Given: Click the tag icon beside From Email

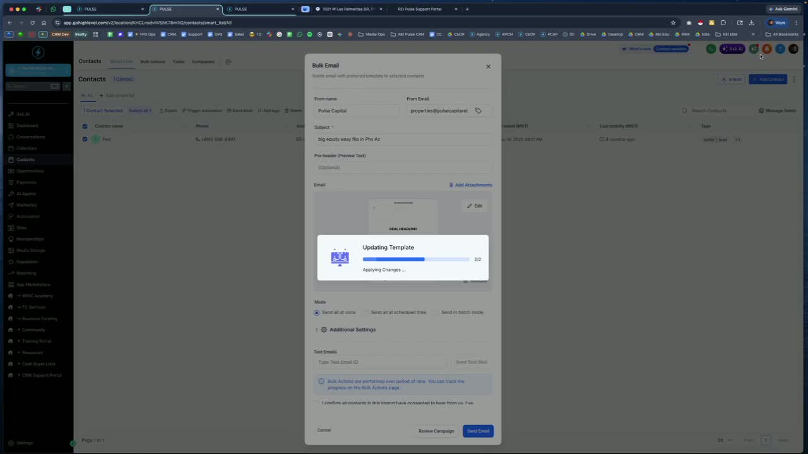Looking at the screenshot, I should [478, 110].
